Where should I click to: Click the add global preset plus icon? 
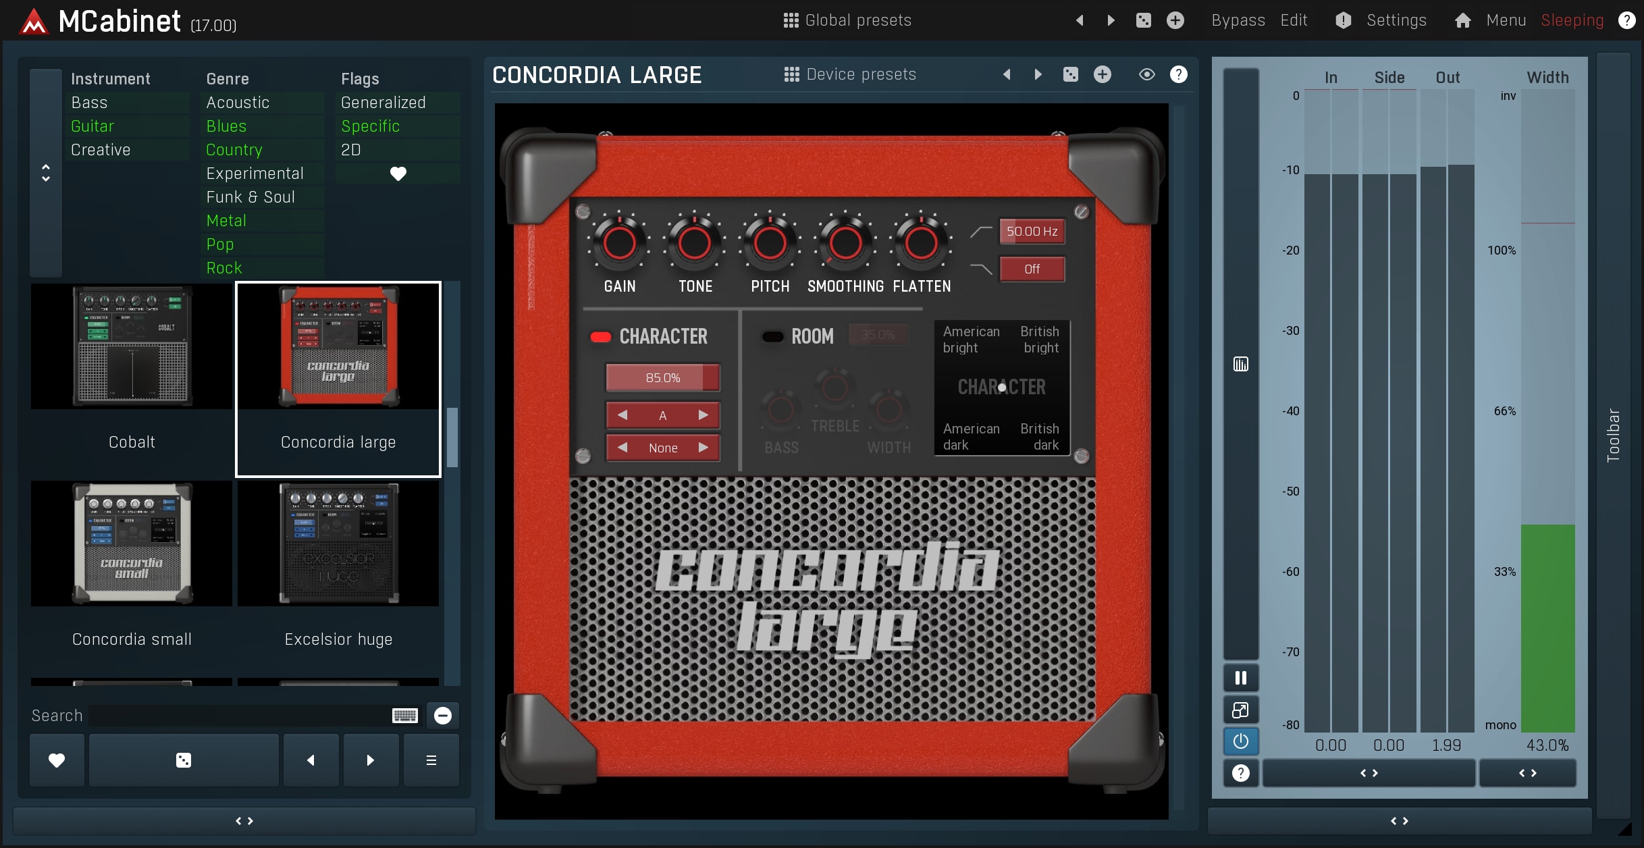(1175, 20)
